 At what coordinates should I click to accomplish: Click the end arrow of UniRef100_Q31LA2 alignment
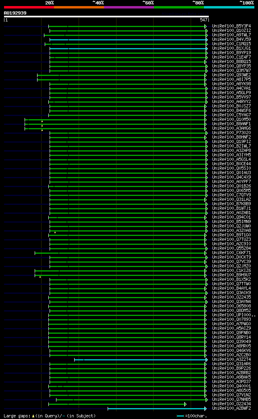(206, 200)
